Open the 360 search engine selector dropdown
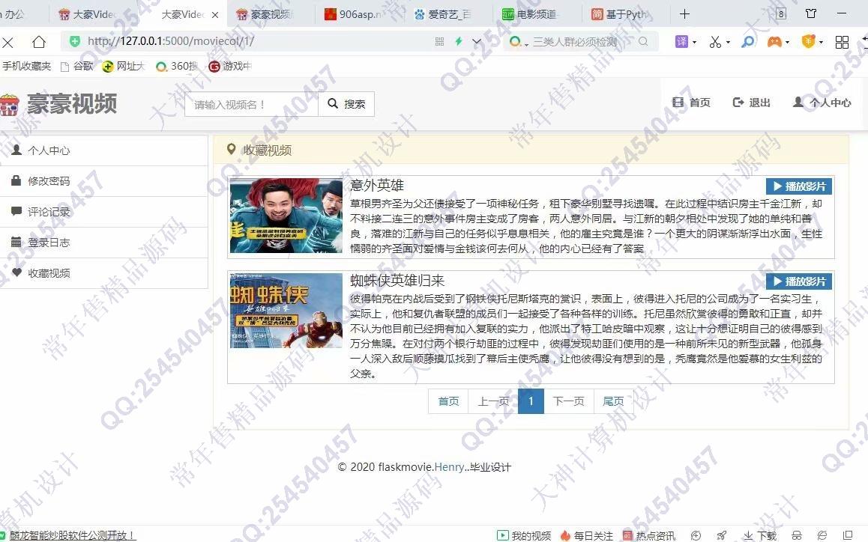 [519, 41]
